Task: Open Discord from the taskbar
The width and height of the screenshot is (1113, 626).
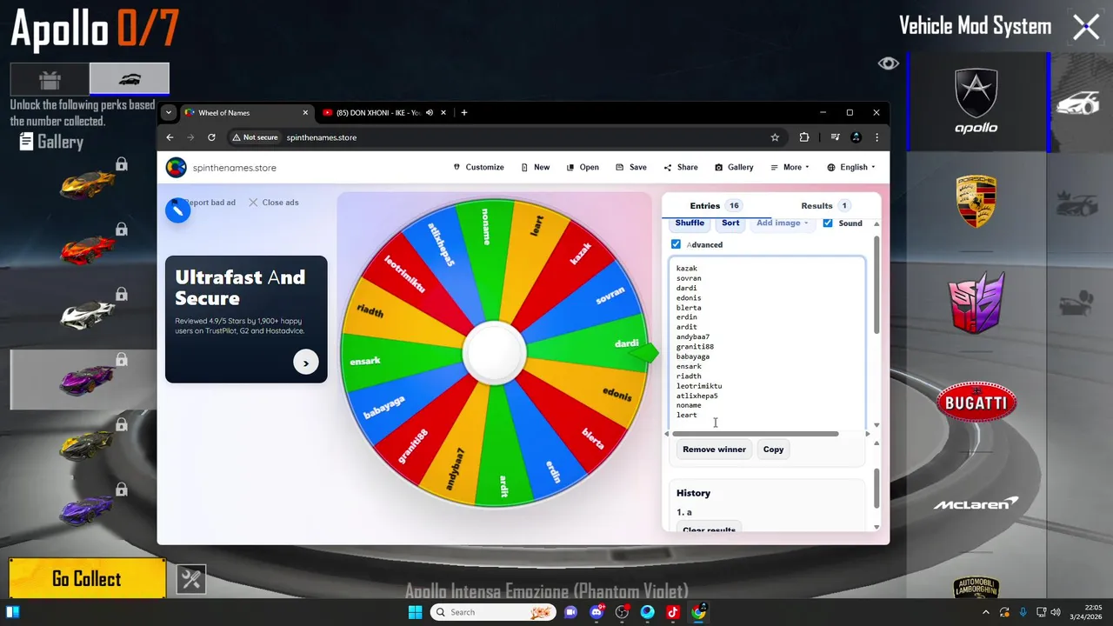Action: click(x=596, y=612)
